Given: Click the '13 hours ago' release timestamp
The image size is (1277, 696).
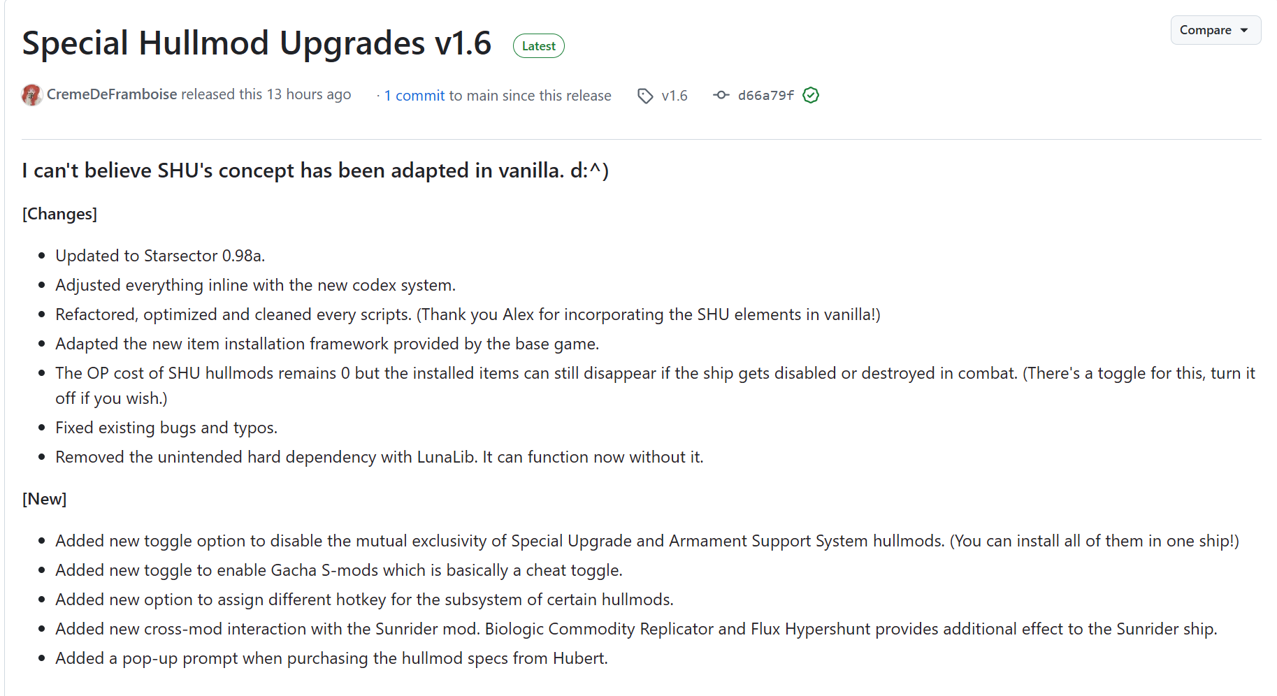Looking at the screenshot, I should 309,95.
